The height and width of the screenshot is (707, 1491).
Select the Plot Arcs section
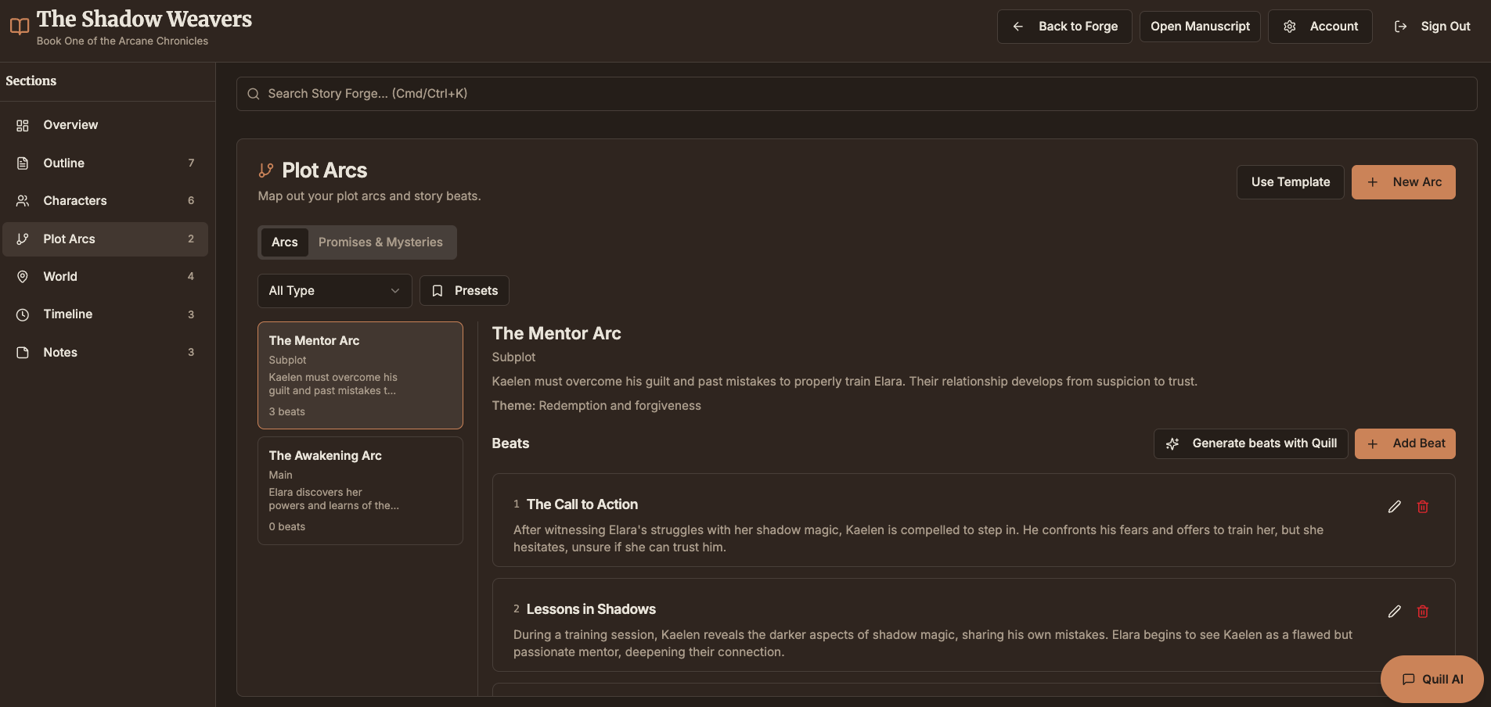click(x=105, y=239)
